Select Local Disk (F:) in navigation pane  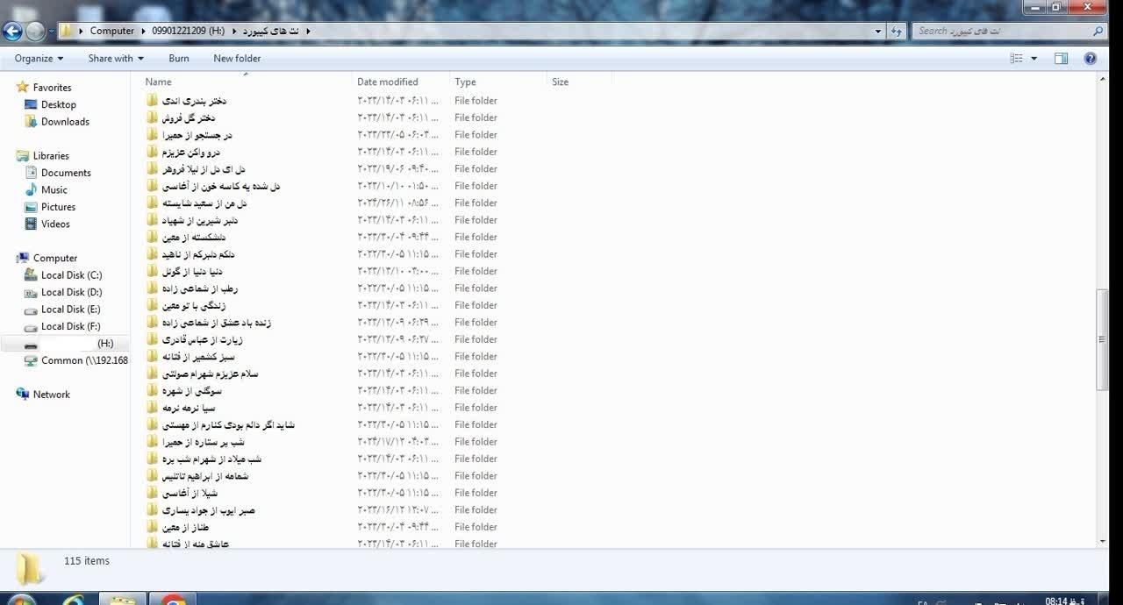70,326
